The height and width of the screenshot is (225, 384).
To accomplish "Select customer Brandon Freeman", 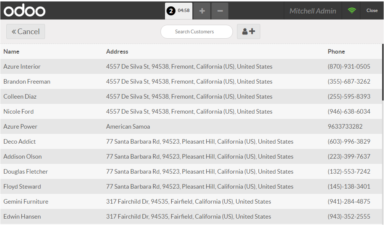I will [x=191, y=81].
